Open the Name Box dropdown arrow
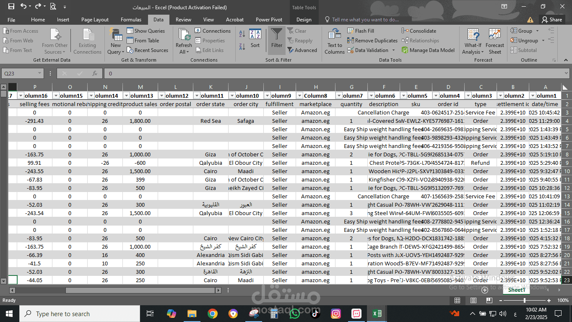 [40, 73]
